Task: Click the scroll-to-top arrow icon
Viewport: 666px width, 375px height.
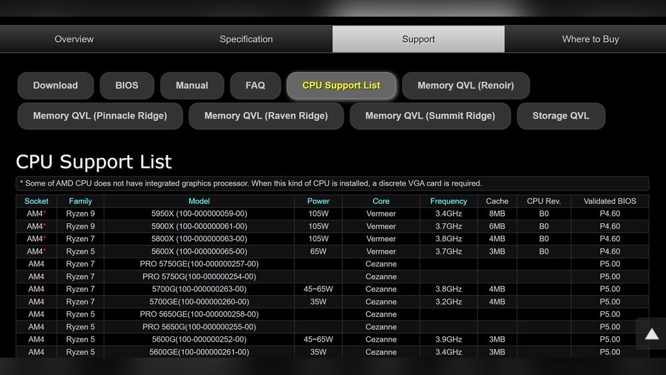Action: click(651, 334)
